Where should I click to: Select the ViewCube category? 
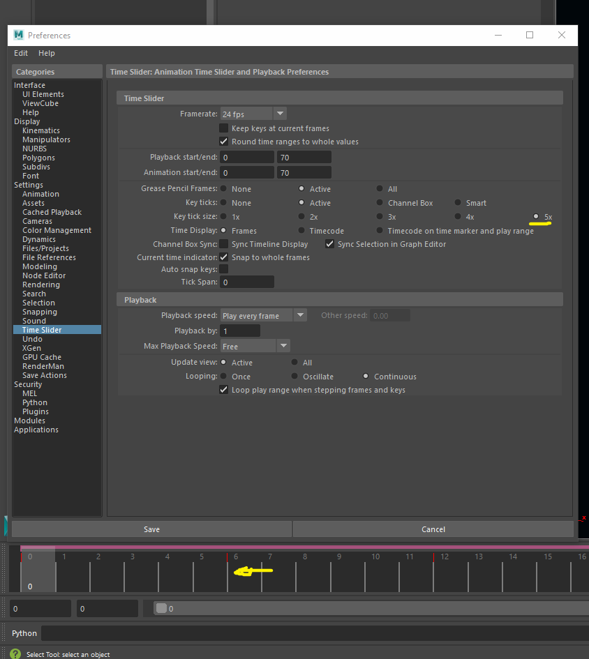click(x=40, y=103)
